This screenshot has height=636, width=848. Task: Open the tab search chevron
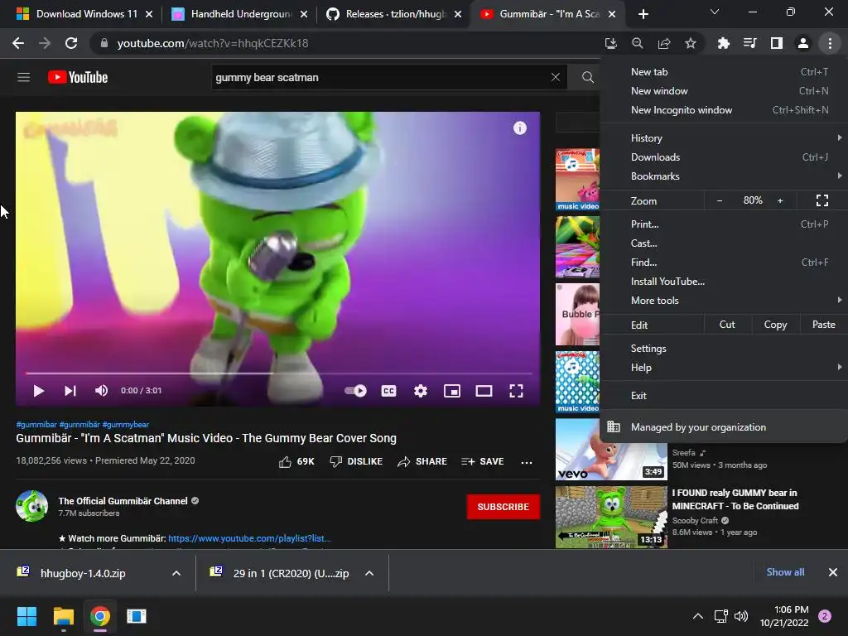tap(715, 12)
